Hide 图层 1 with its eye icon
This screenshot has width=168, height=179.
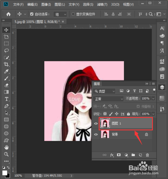click(x=96, y=123)
